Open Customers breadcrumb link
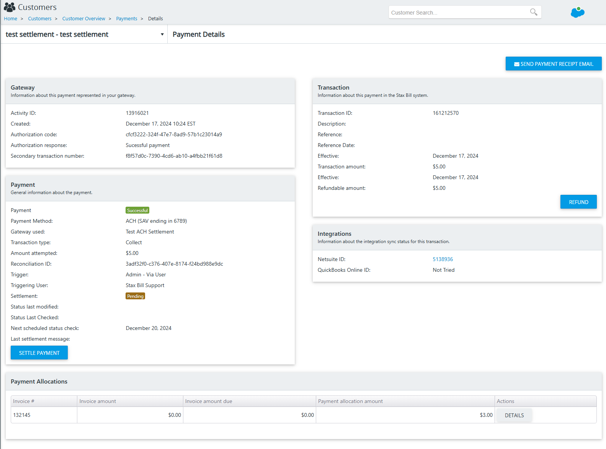The image size is (606, 449). pyautogui.click(x=40, y=19)
